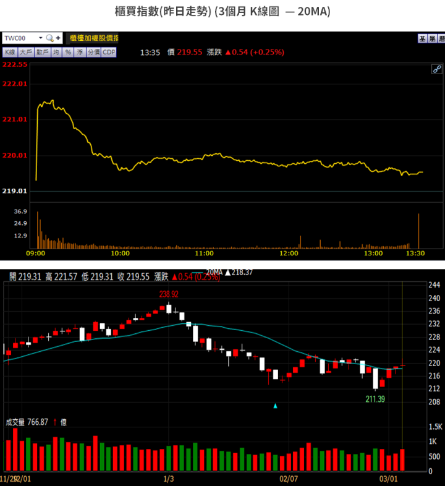Image resolution: width=445 pixels, height=486 pixels.
Task: Click the 基 button at top right
Action: (422, 38)
